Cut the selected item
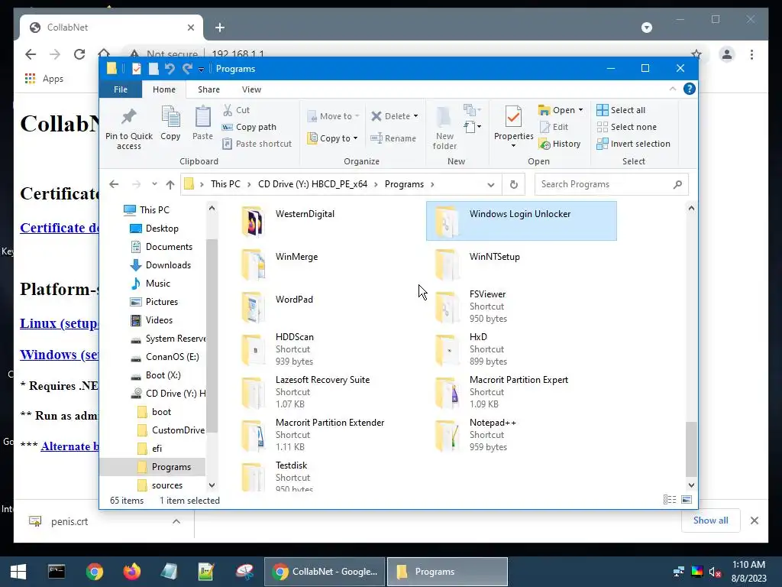The width and height of the screenshot is (782, 587). click(x=236, y=110)
